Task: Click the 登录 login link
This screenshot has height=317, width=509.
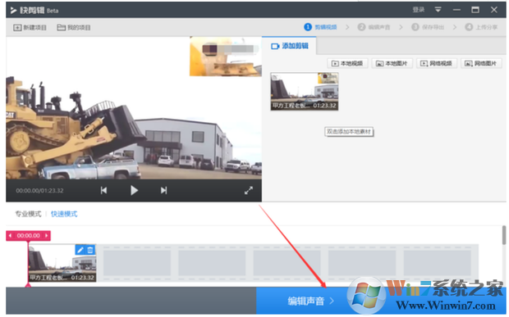Action: coord(419,10)
